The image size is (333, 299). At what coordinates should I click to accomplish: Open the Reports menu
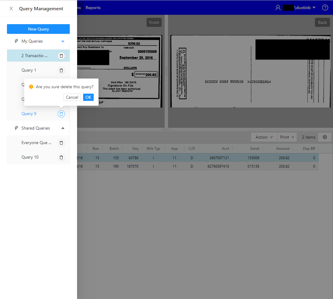coord(93,8)
